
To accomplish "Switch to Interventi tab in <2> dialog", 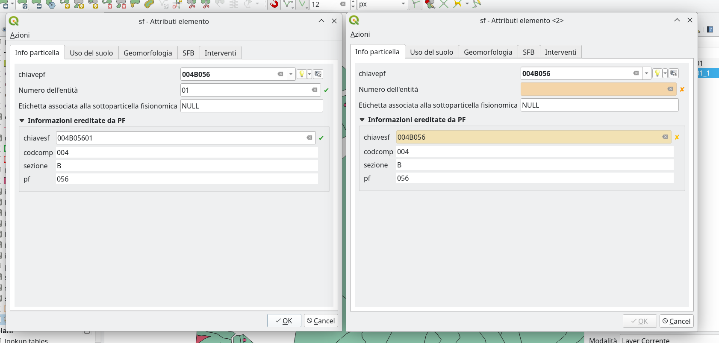I will [560, 52].
